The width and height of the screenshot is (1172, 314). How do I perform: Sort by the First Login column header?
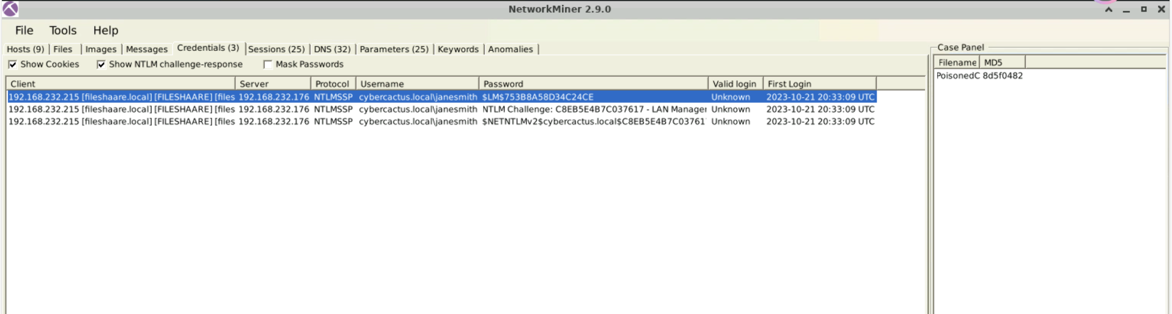(x=820, y=84)
